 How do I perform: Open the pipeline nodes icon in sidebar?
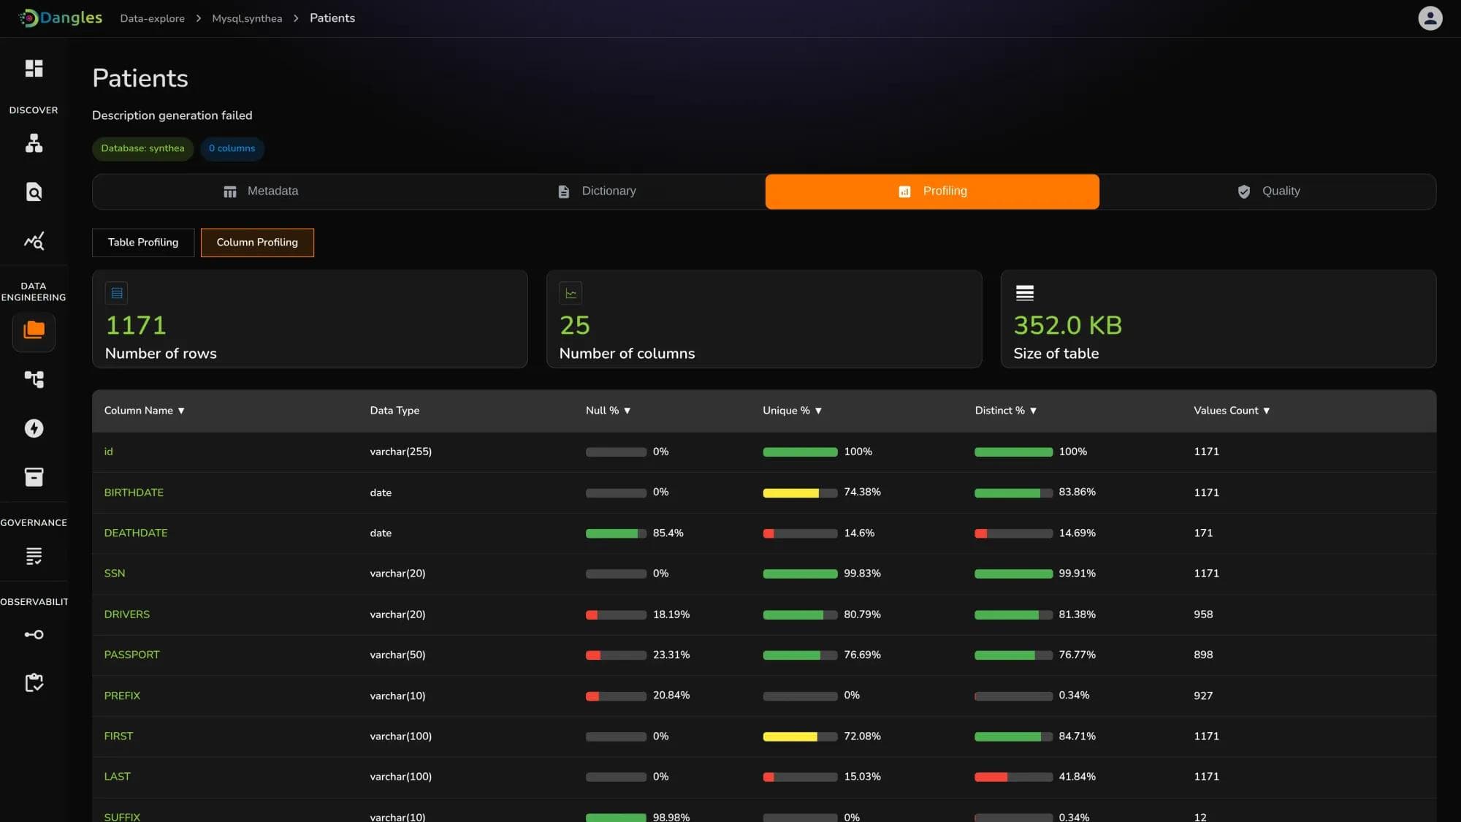point(34,379)
